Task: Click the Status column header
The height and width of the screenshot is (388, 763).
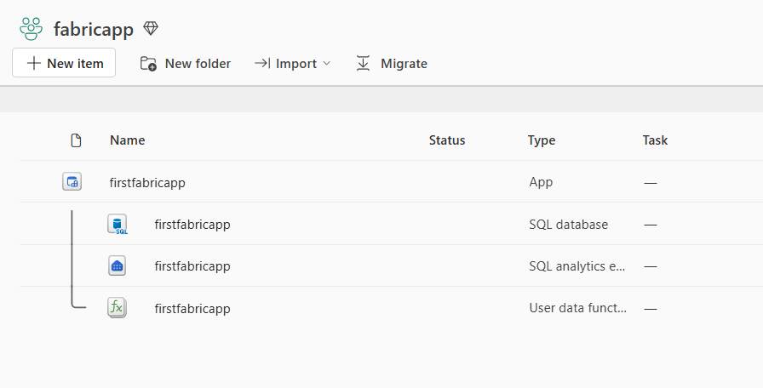Action: point(447,140)
